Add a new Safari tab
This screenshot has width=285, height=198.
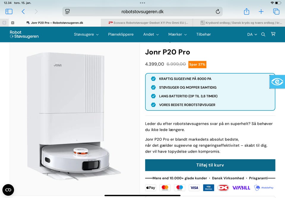click(x=261, y=12)
